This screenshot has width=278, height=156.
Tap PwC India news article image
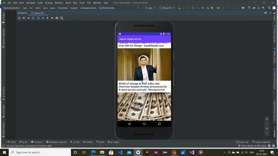pyautogui.click(x=144, y=65)
